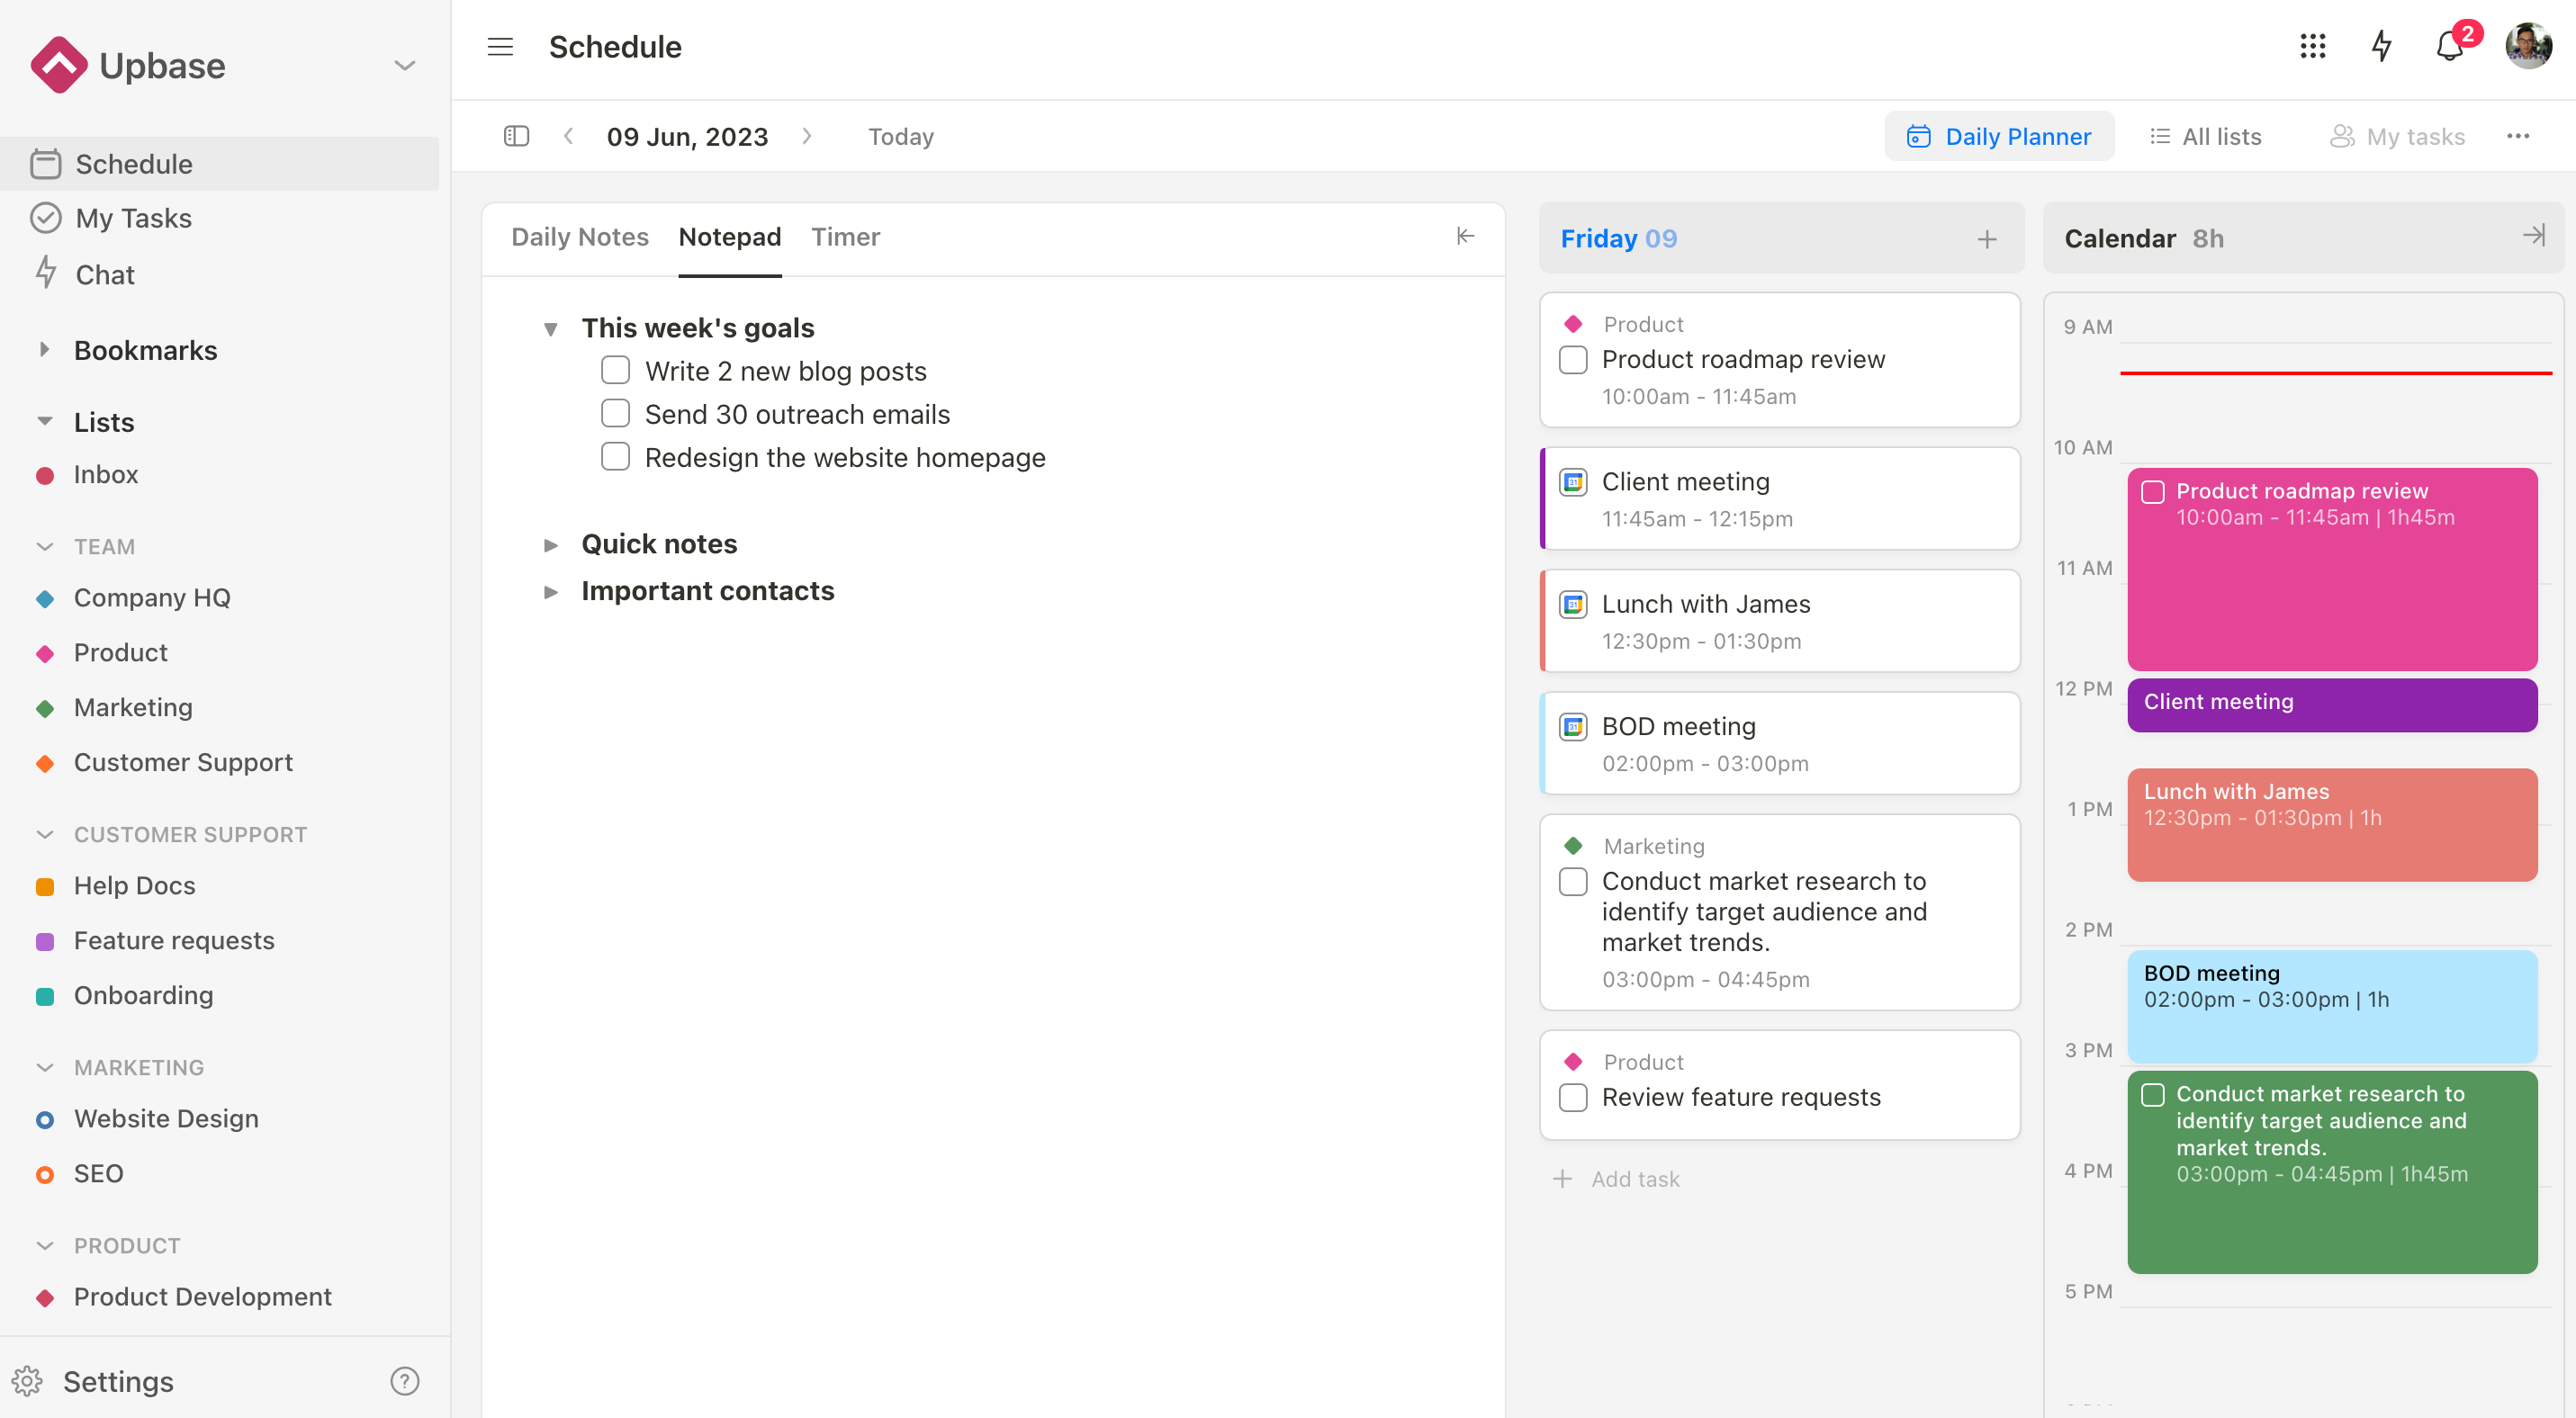Click the My Tasks person icon
This screenshot has height=1418, width=2576.
(2338, 136)
